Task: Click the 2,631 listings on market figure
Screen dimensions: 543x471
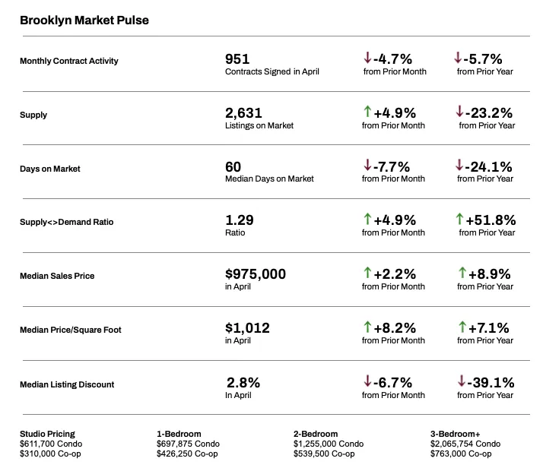Action: (243, 112)
